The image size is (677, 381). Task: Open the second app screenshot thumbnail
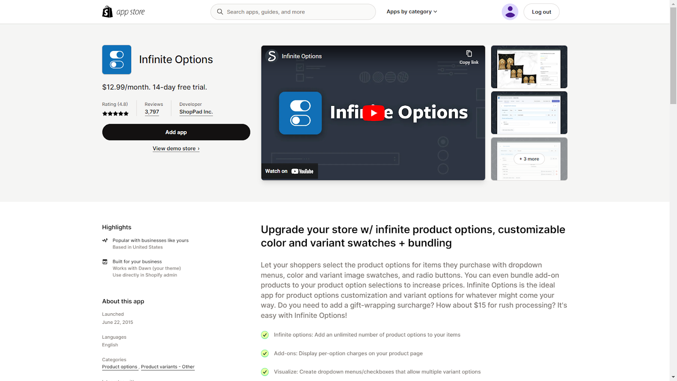pos(529,113)
